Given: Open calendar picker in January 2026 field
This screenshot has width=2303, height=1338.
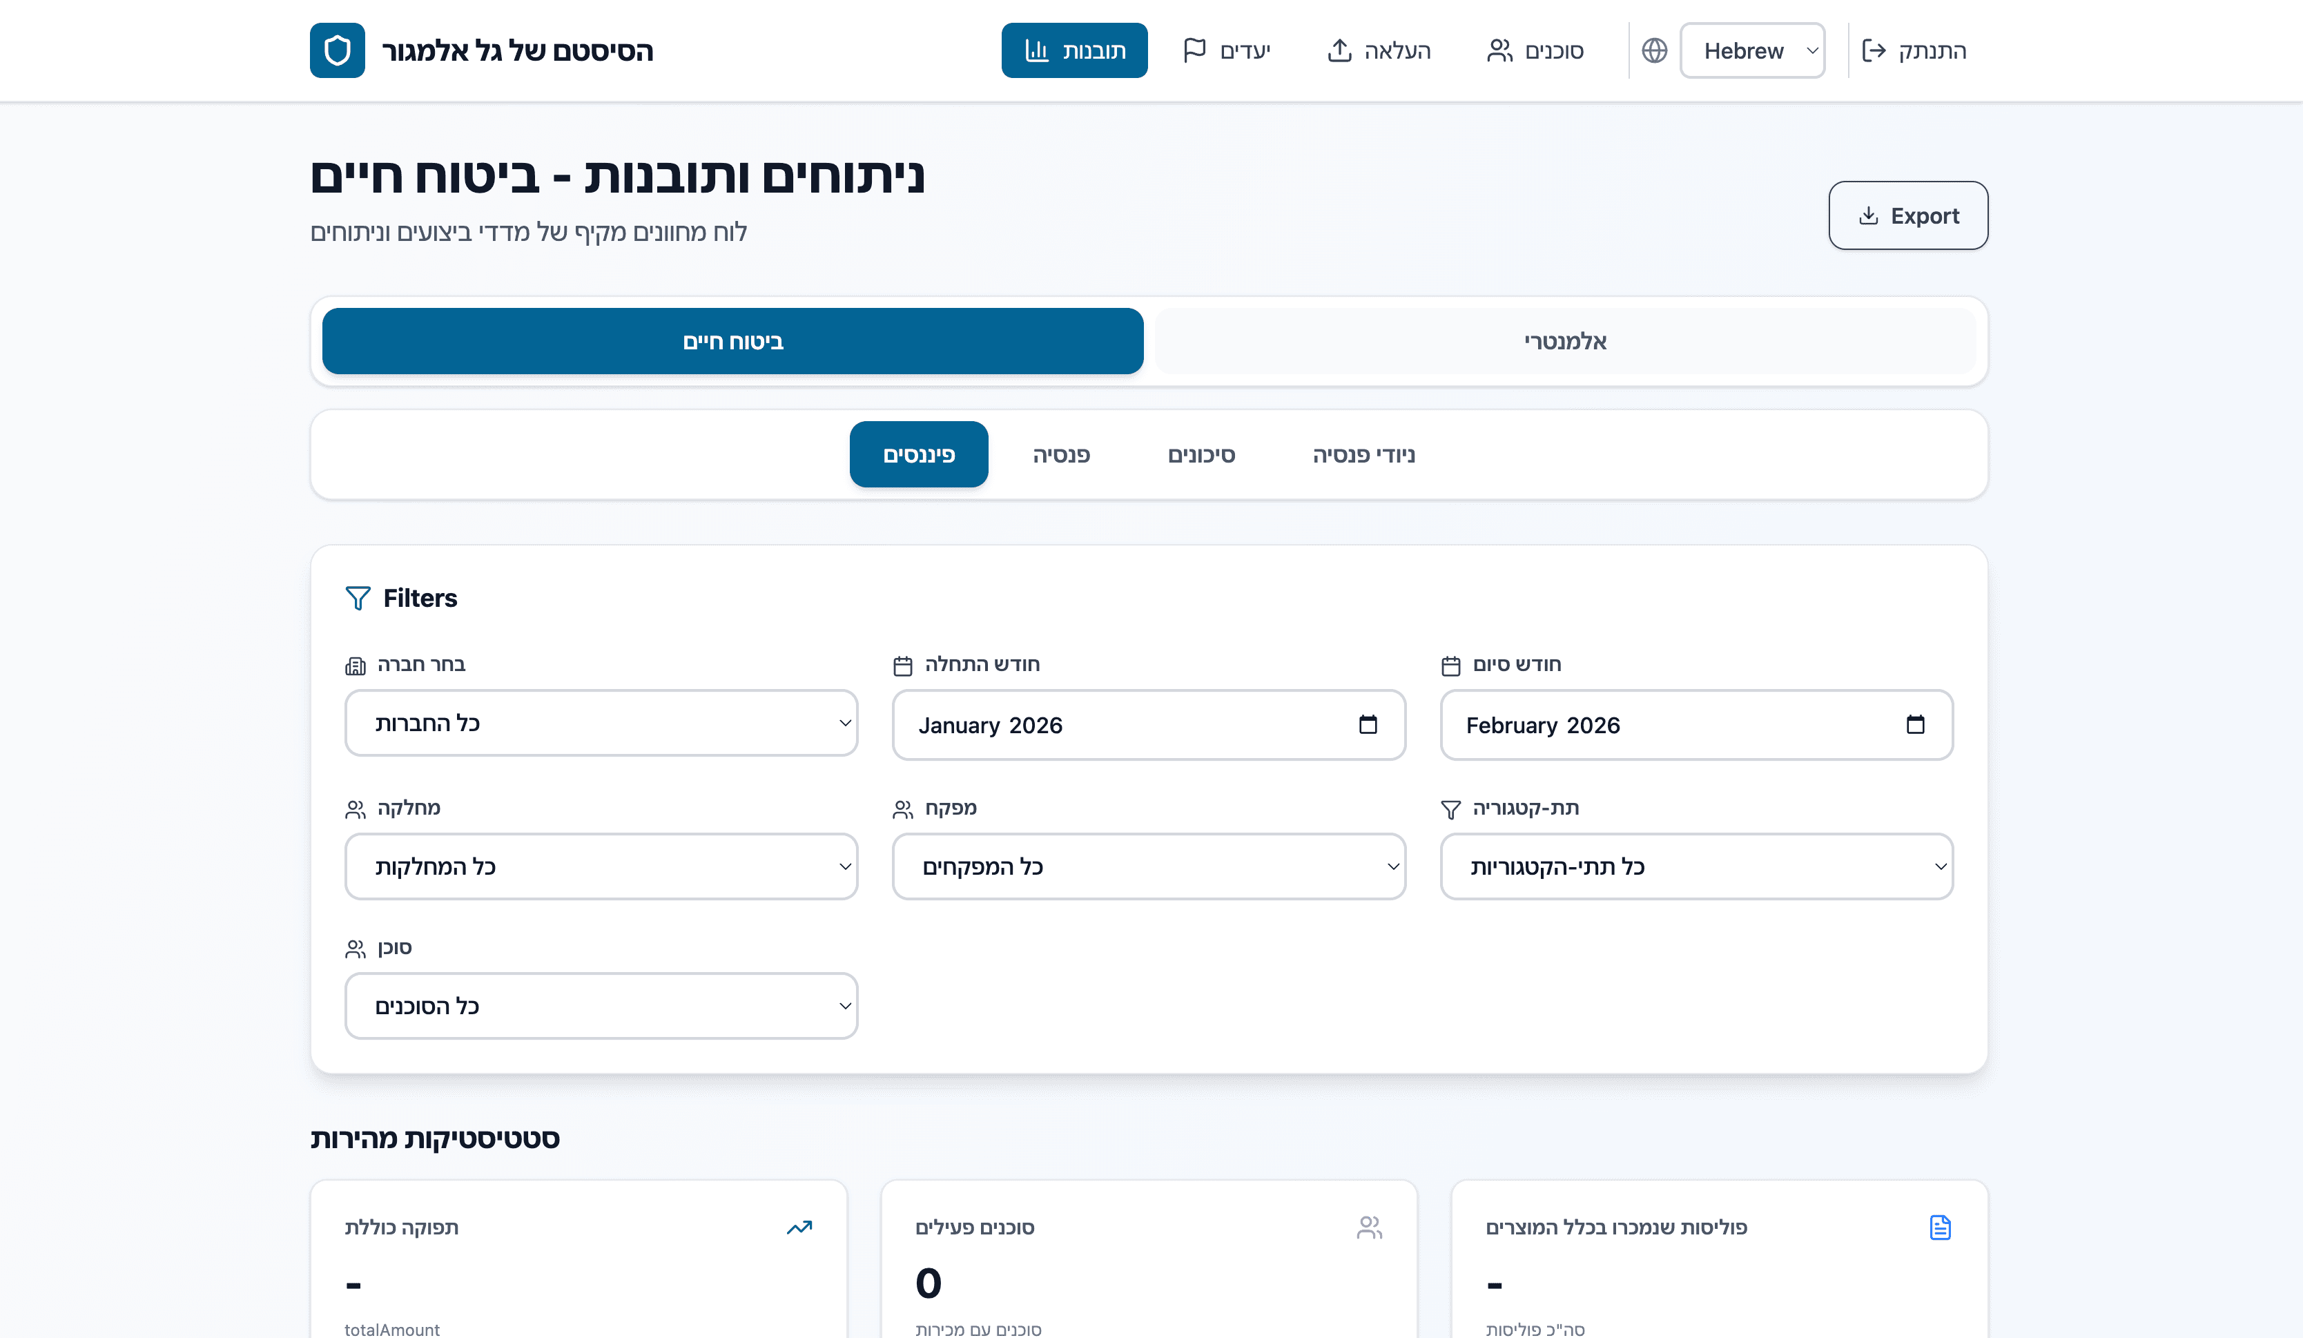Looking at the screenshot, I should coord(1367,725).
